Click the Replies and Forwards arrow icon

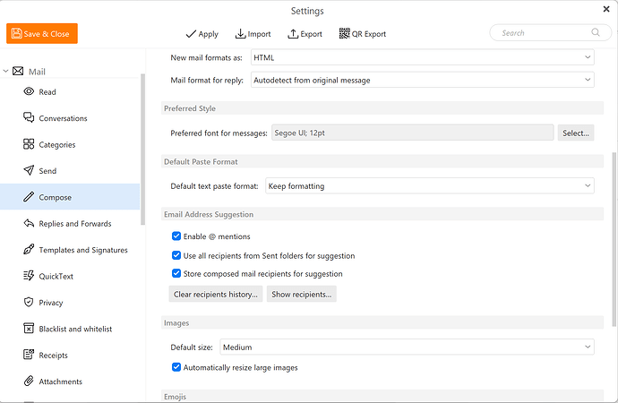coord(29,223)
